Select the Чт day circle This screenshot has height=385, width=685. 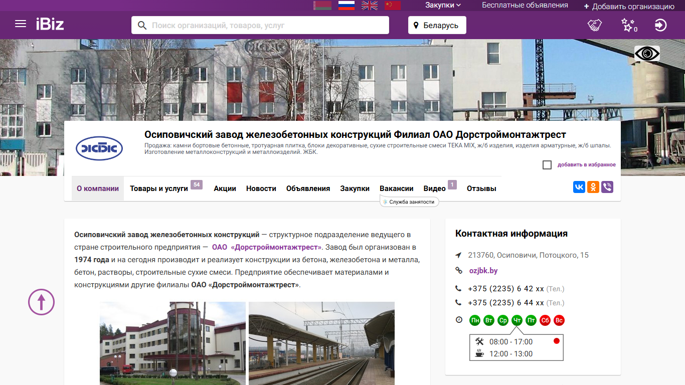click(x=517, y=320)
